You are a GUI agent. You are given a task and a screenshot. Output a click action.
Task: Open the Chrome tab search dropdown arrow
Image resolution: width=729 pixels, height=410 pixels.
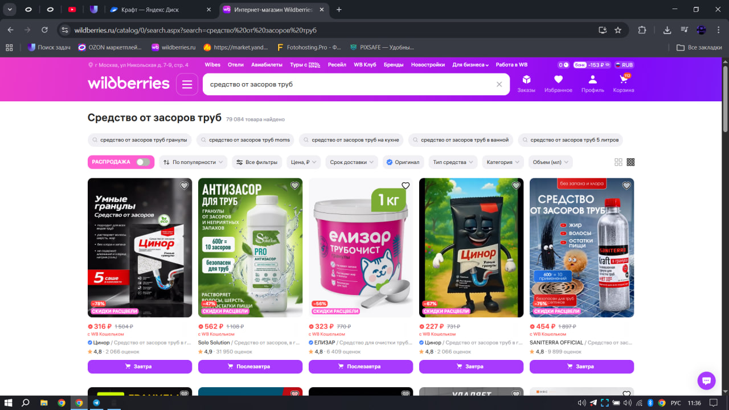coord(10,10)
